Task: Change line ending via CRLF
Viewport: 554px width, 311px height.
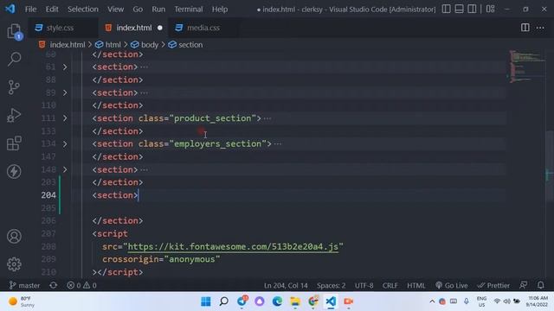Action: (x=390, y=285)
